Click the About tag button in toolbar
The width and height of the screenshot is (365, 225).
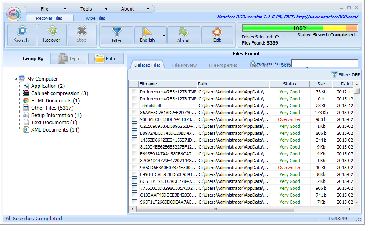pos(183,35)
